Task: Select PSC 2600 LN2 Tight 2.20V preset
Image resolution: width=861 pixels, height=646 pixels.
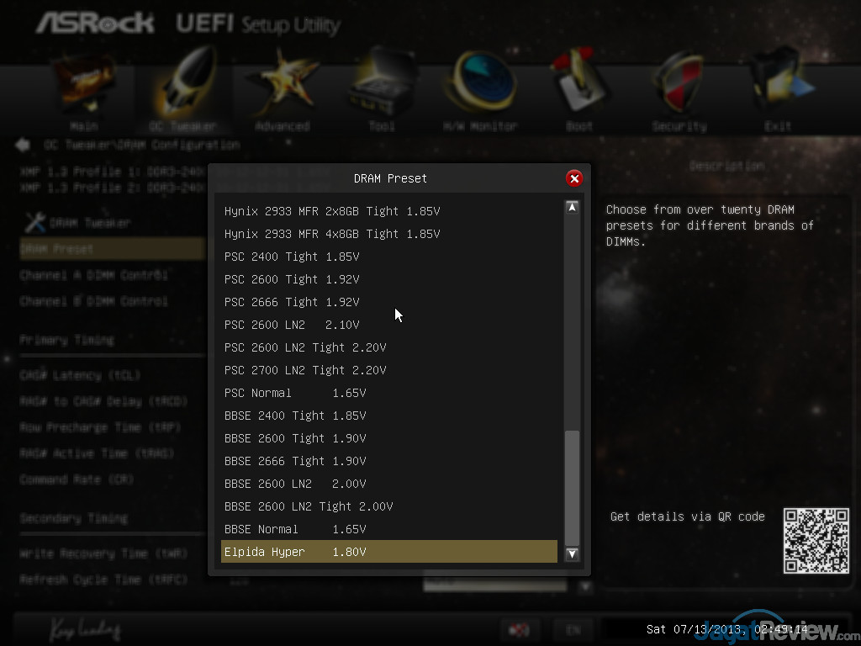Action: click(388, 347)
